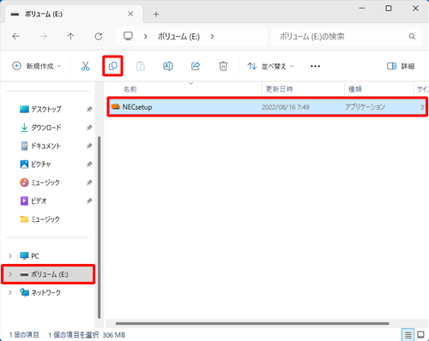Minimize the Explorer window
The height and width of the screenshot is (341, 429).
(362, 9)
